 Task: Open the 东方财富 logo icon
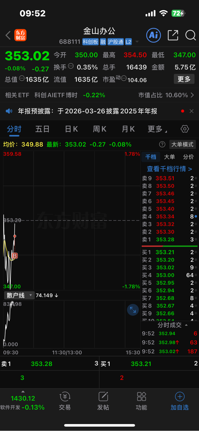(x=20, y=35)
